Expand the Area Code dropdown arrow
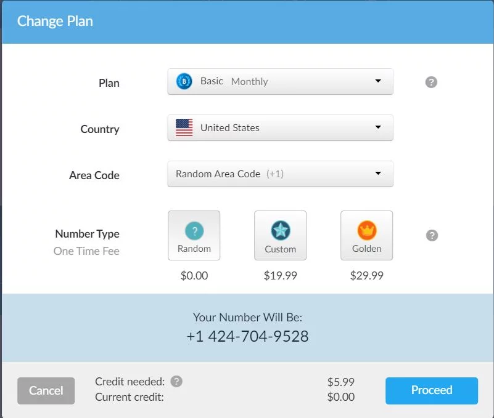The image size is (494, 418). point(378,174)
